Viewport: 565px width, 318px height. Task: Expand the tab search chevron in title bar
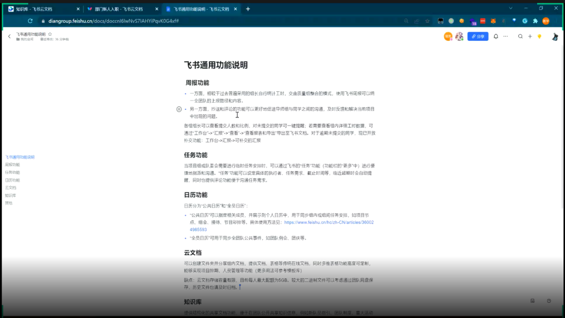click(511, 9)
